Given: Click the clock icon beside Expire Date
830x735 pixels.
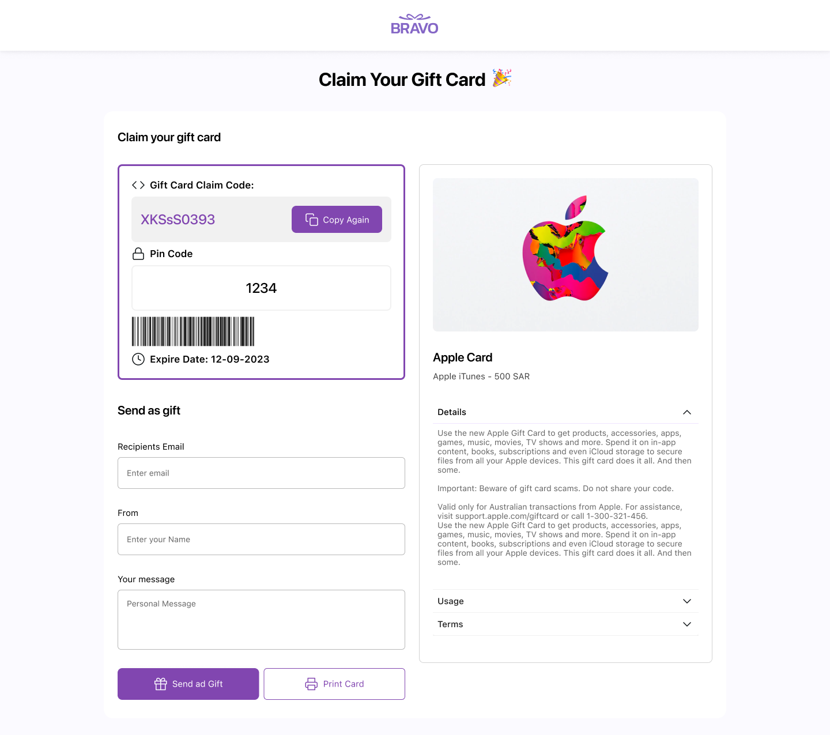Looking at the screenshot, I should click(138, 359).
